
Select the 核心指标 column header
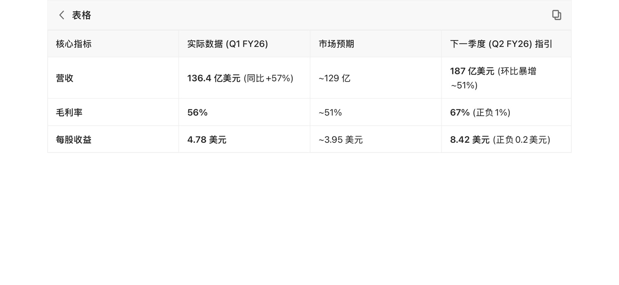pos(74,44)
